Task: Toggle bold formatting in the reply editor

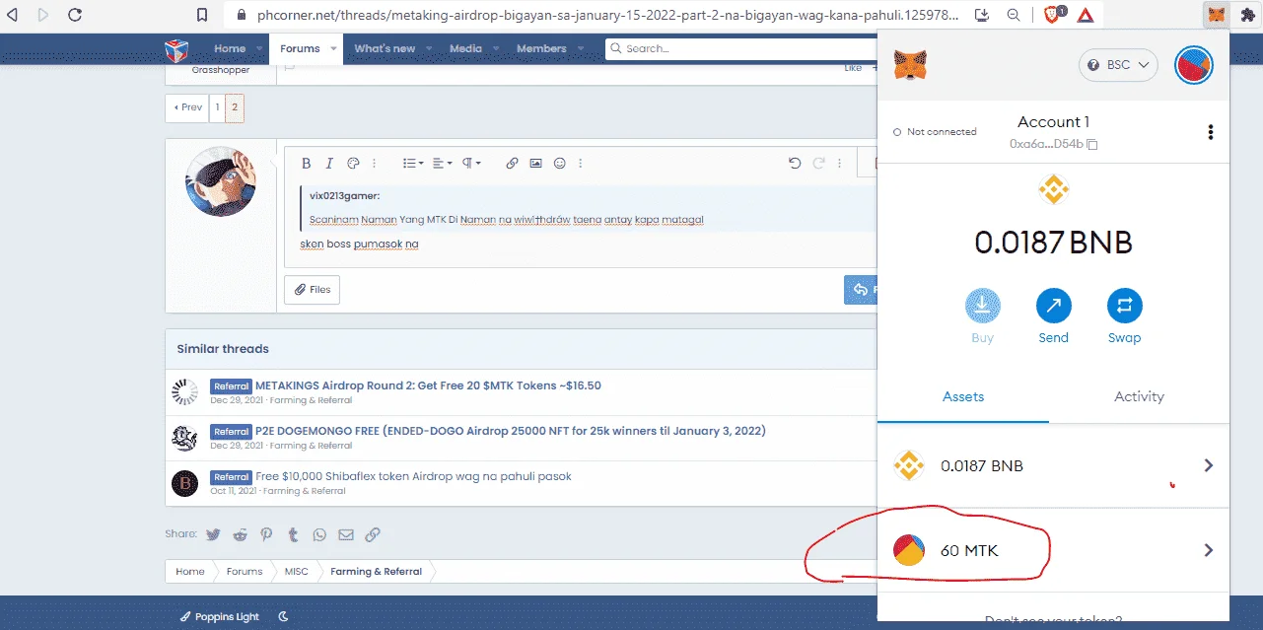Action: point(307,163)
